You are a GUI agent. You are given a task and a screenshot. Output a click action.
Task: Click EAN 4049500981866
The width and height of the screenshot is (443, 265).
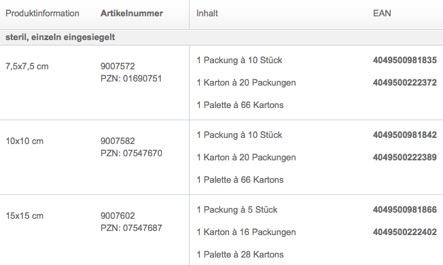tap(404, 210)
